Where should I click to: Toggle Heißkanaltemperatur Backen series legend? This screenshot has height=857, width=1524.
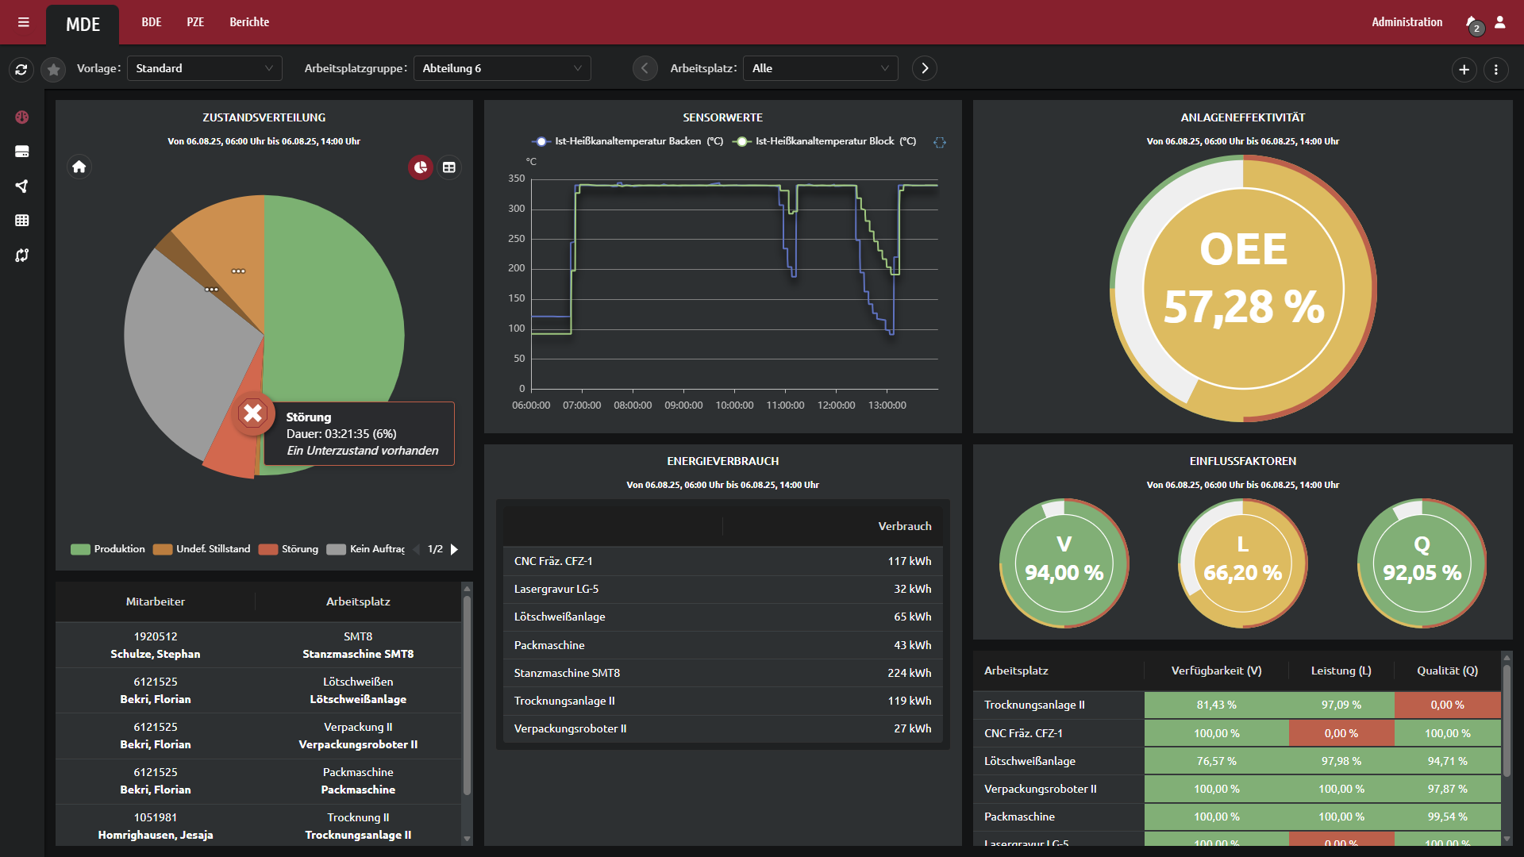coord(627,141)
